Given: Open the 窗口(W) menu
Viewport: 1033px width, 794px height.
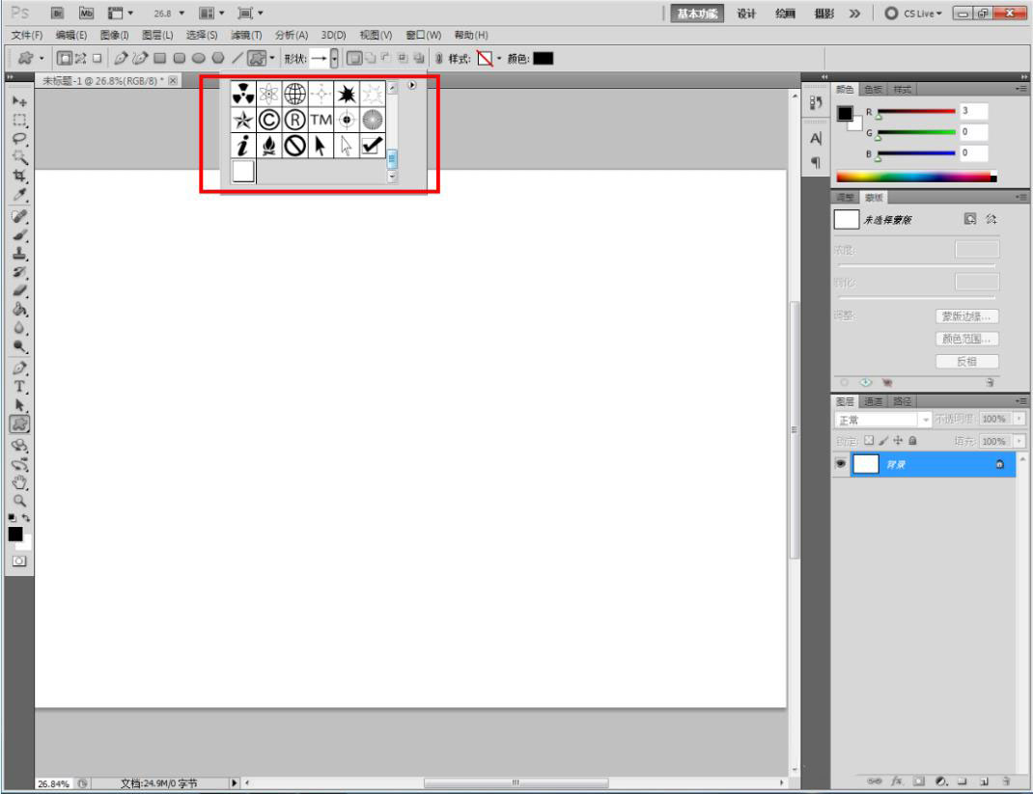Looking at the screenshot, I should pyautogui.click(x=423, y=35).
